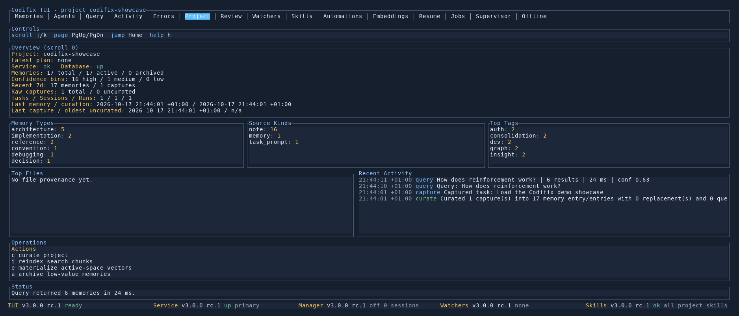
Task: Open the Embeddings tab
Action: click(x=390, y=16)
